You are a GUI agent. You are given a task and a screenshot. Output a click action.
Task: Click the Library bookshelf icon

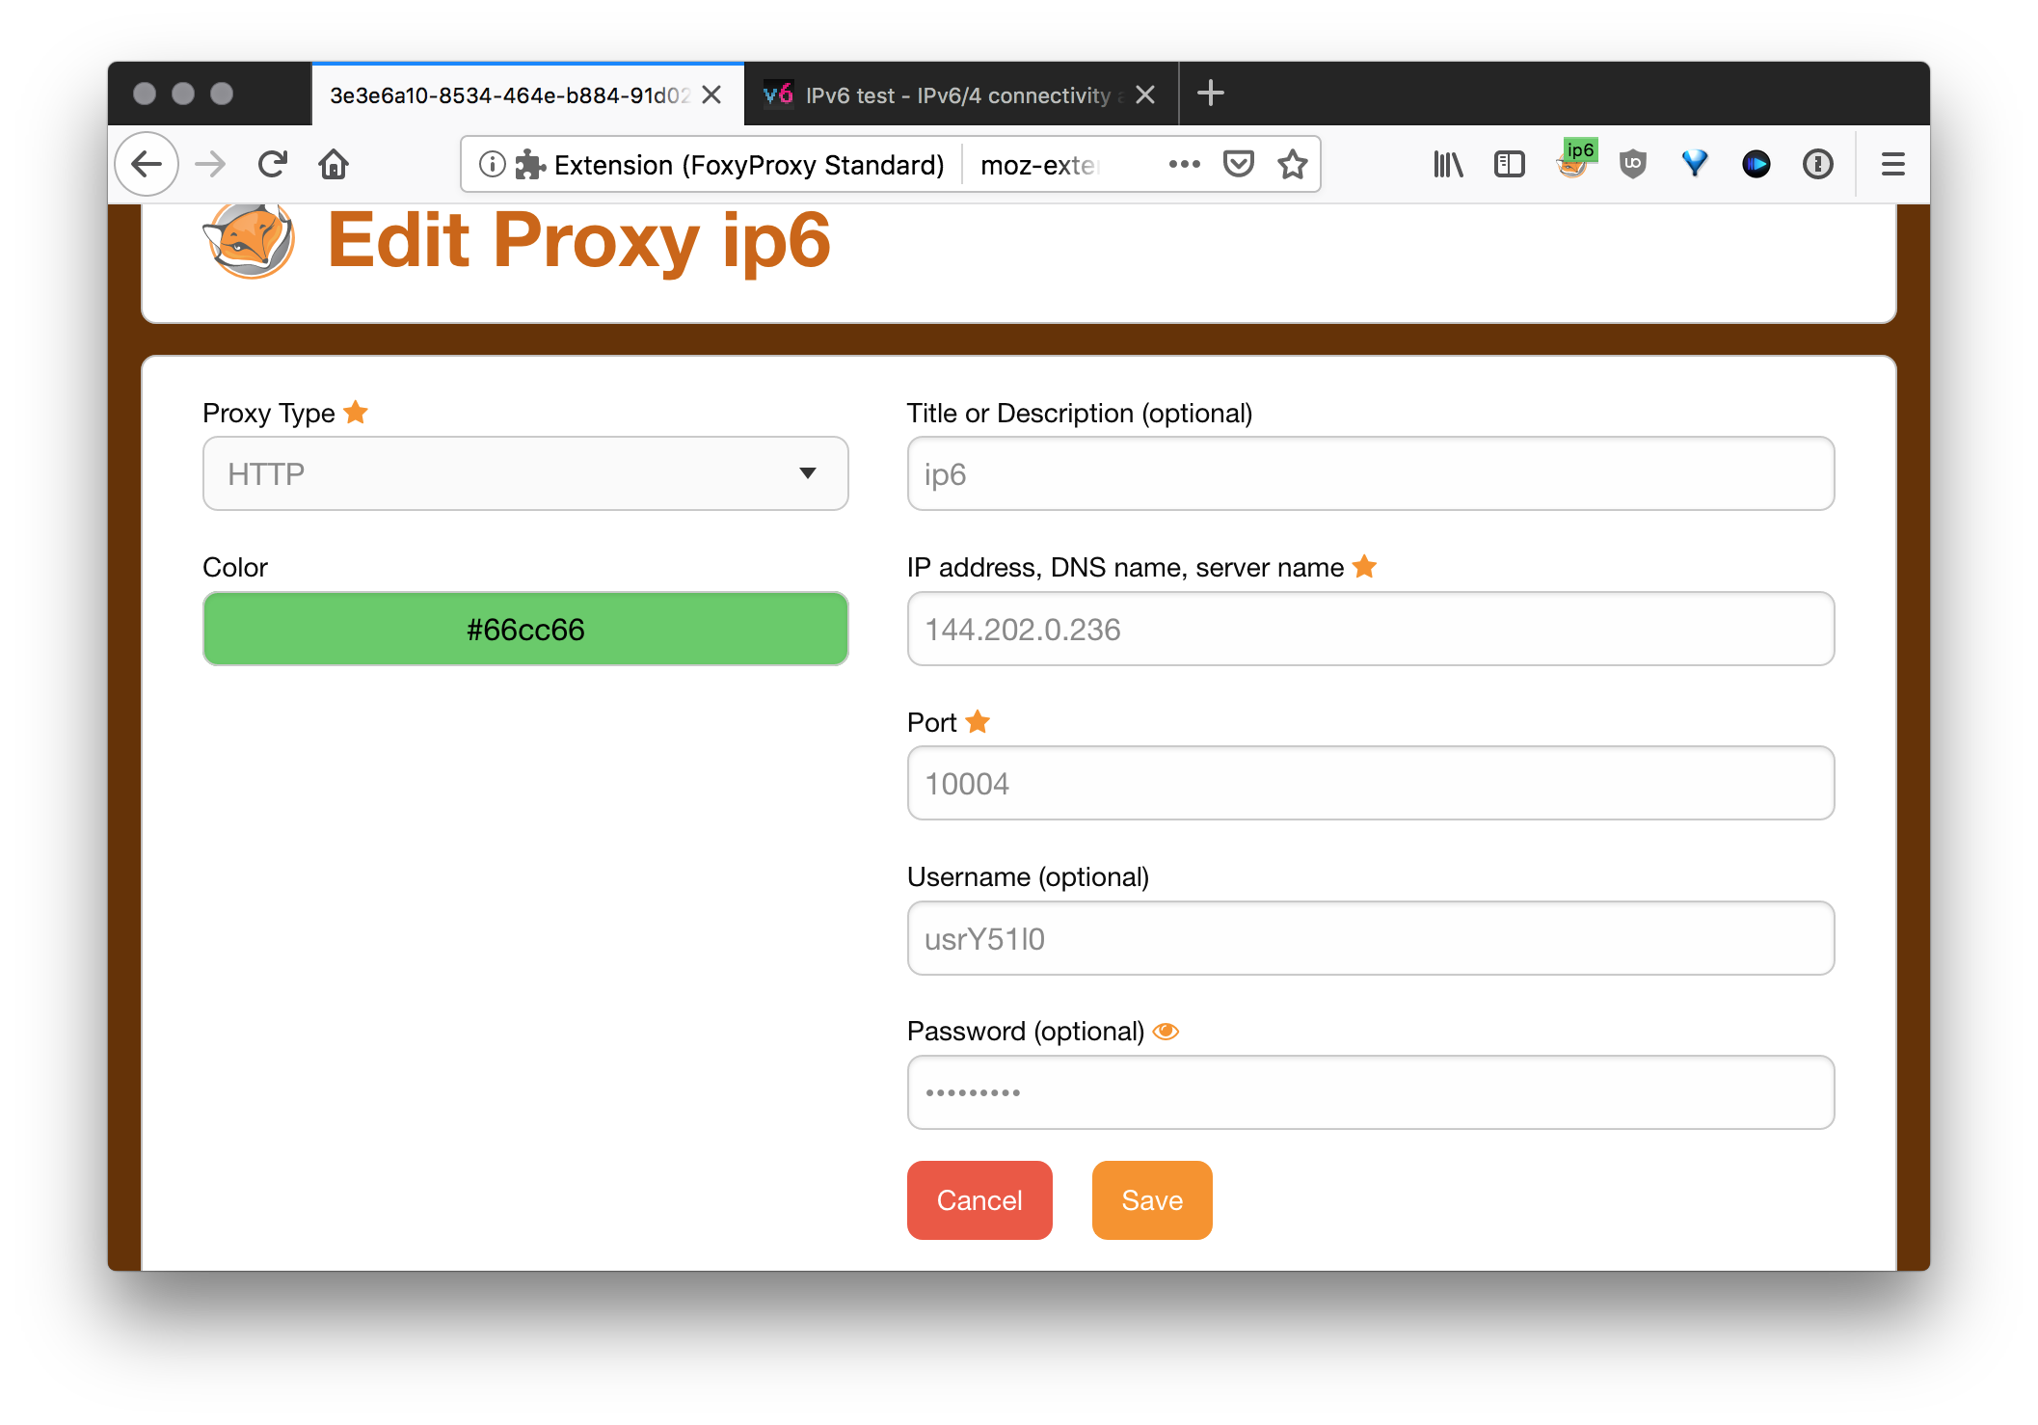1447,164
